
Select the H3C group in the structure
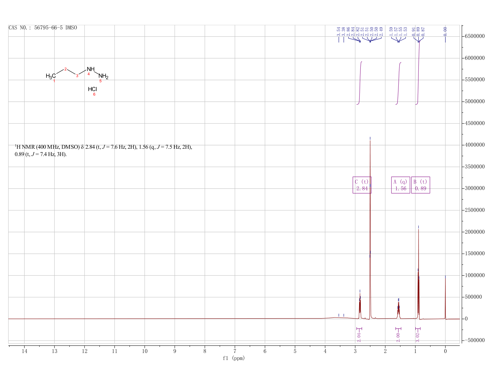(51, 76)
